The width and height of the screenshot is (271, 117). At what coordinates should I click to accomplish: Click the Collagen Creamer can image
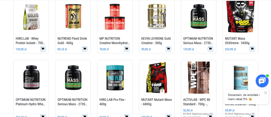click(x=241, y=78)
